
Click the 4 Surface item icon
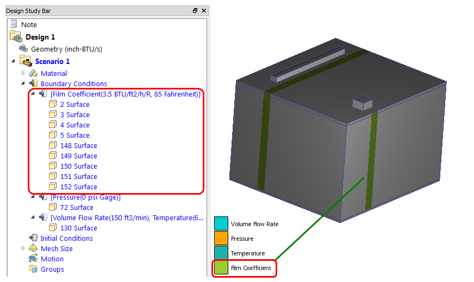click(53, 125)
